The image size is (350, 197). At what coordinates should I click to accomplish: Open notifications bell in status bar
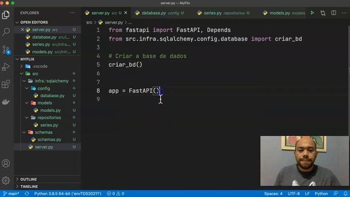(346, 194)
